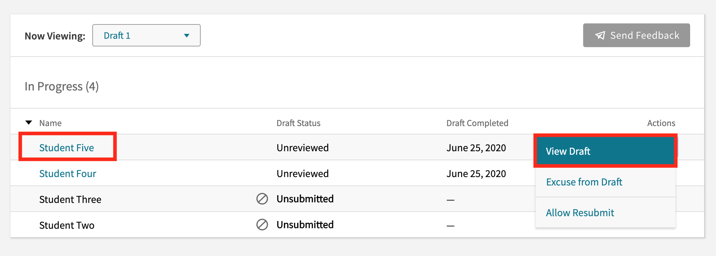Click the paper plane icon on Send Feedback
Screen dimensions: 716x256
(x=600, y=35)
